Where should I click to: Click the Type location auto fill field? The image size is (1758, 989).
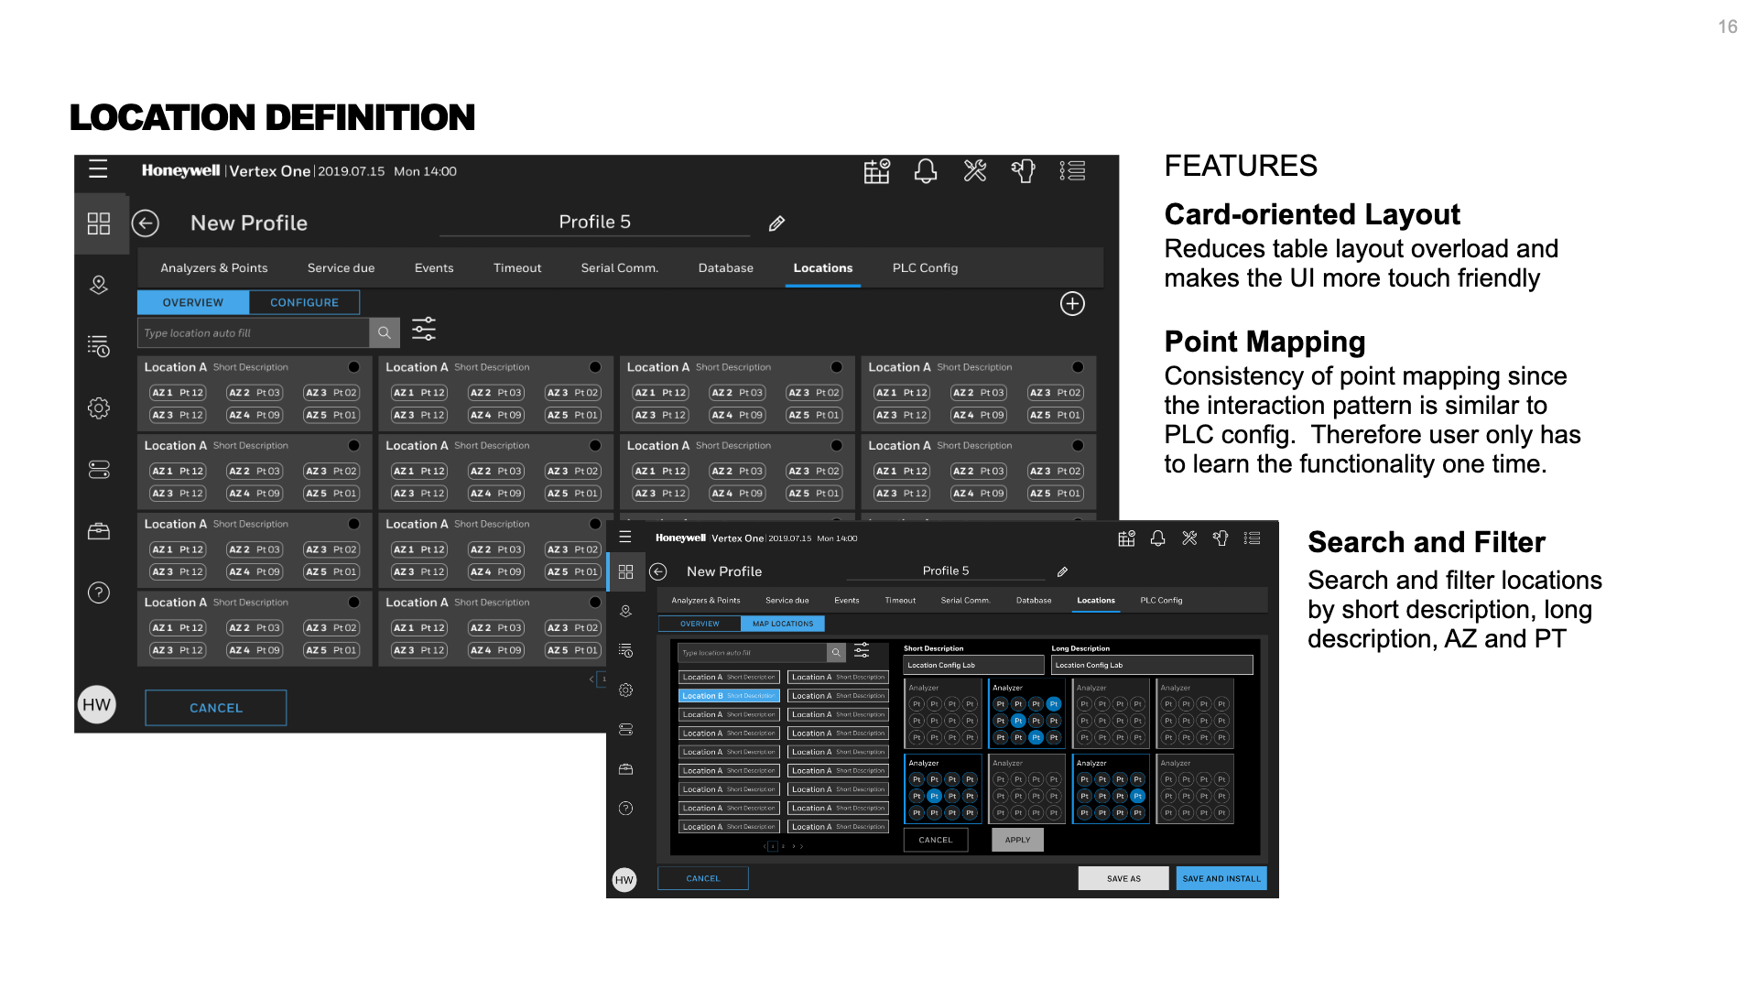click(254, 333)
